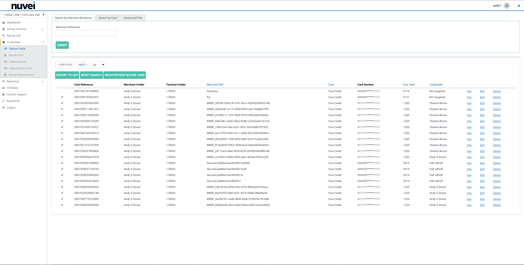
Task: Click the Contact Support icon
Action: [4, 95]
